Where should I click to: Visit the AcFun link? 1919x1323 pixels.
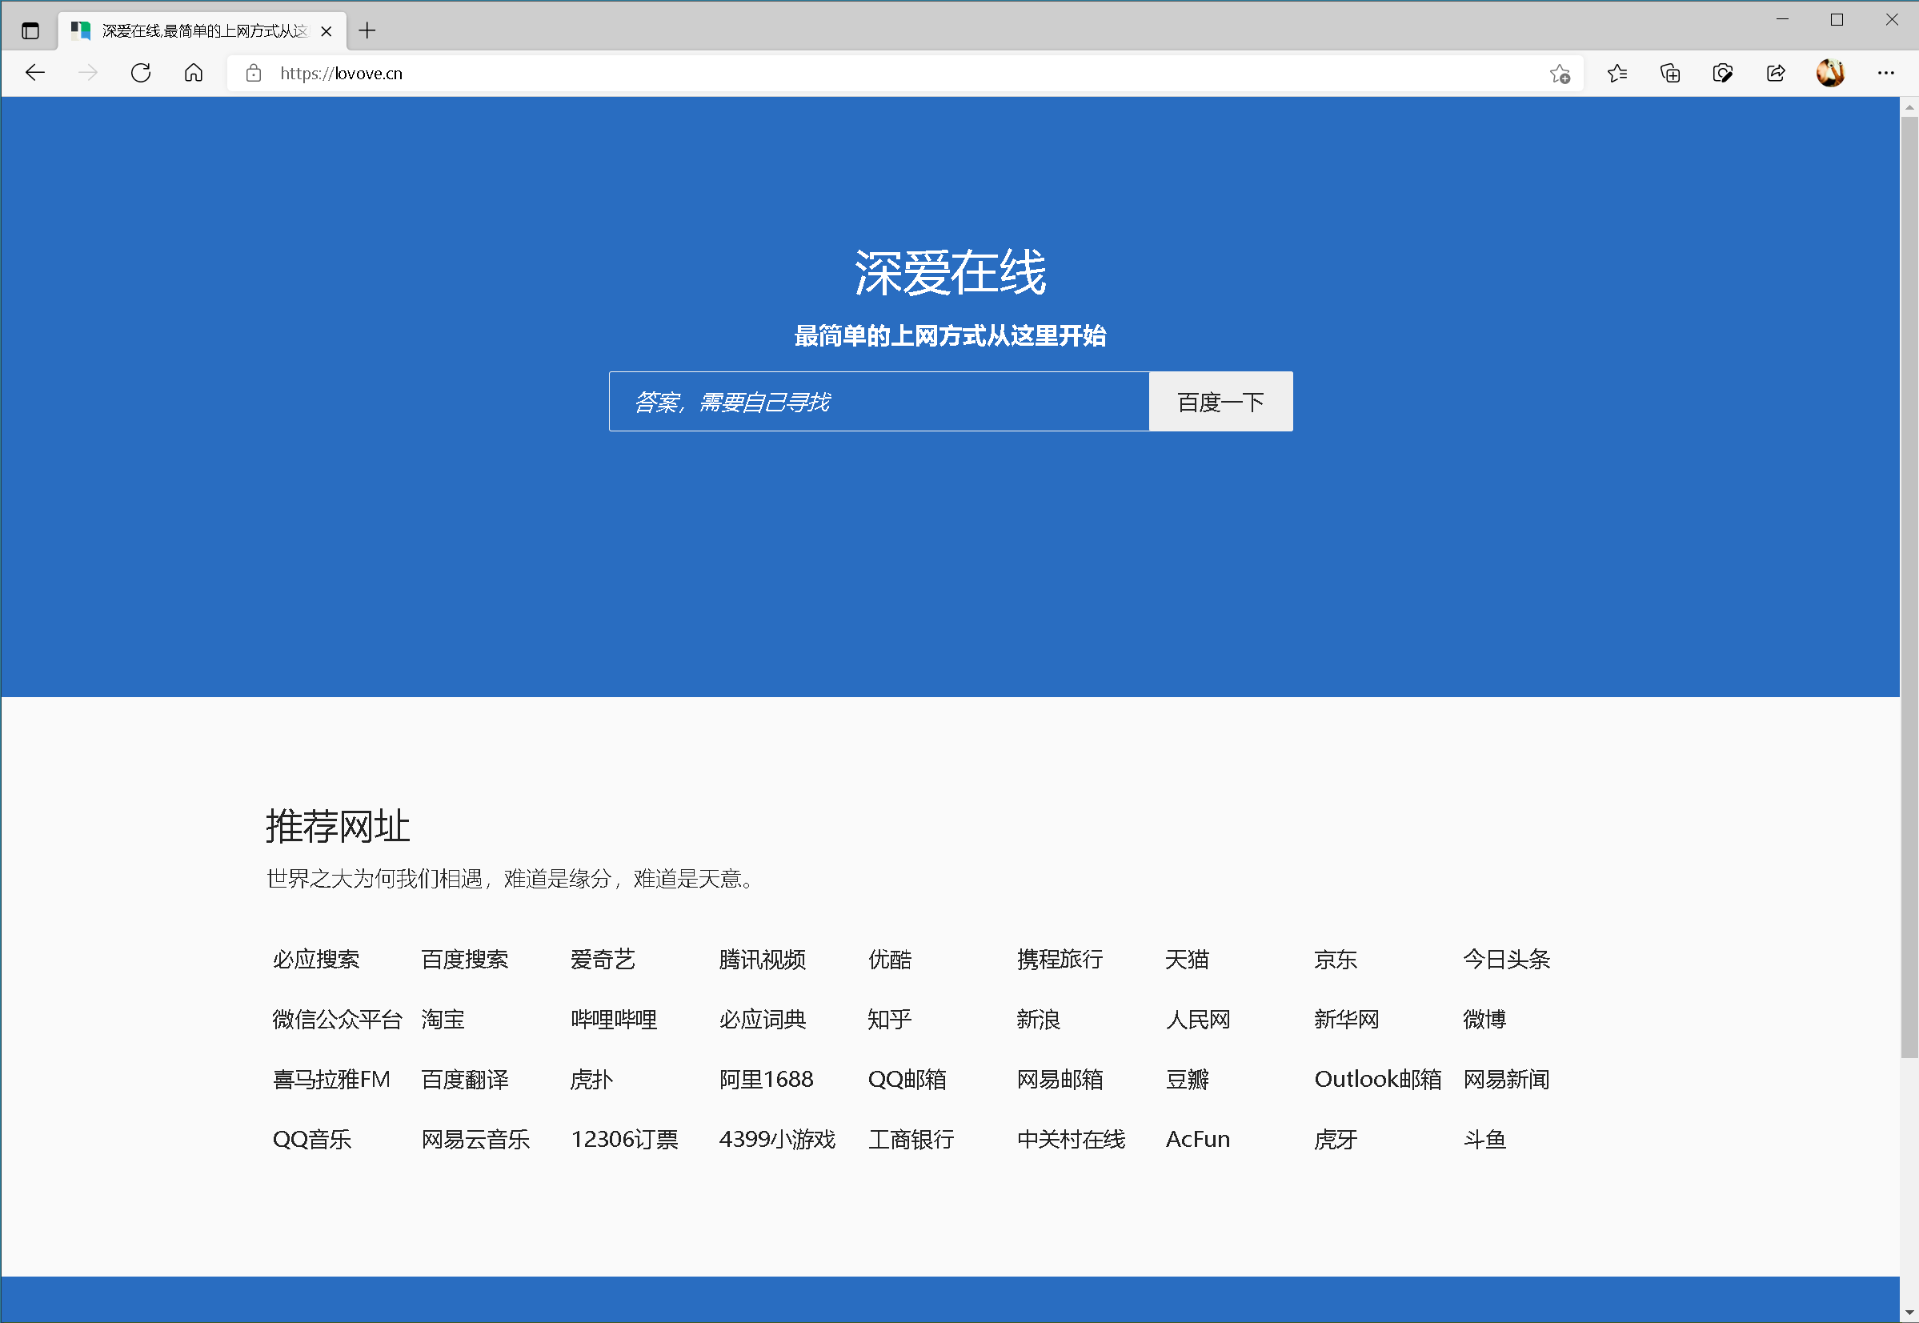click(x=1197, y=1139)
